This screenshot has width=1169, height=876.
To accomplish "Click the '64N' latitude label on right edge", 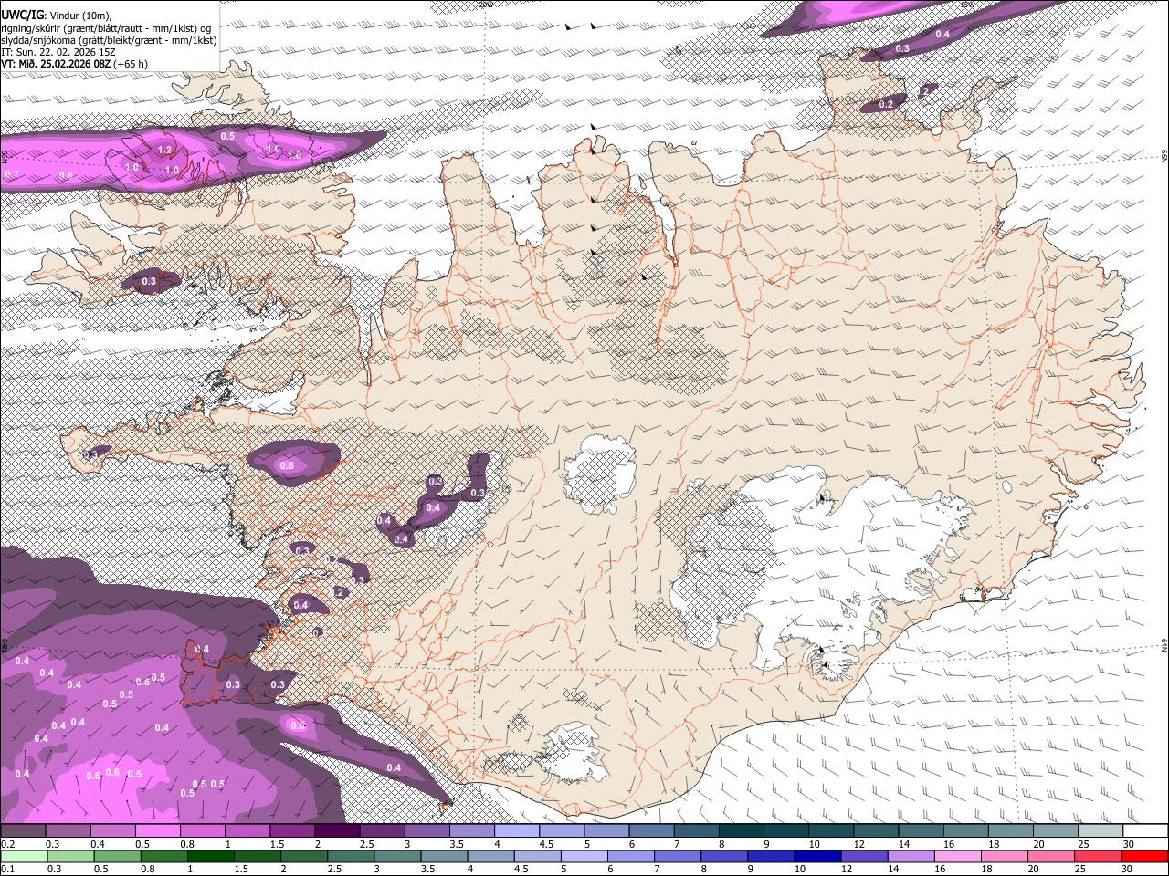I will click(1164, 645).
